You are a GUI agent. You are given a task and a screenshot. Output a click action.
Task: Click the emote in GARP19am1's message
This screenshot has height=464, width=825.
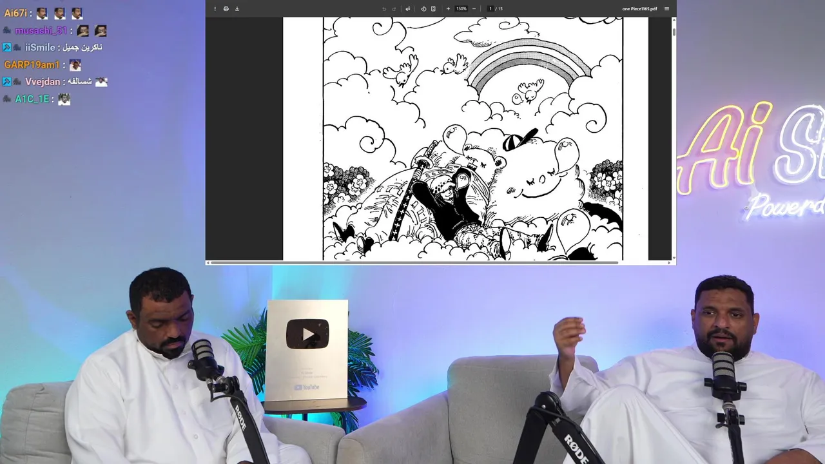pyautogui.click(x=75, y=64)
